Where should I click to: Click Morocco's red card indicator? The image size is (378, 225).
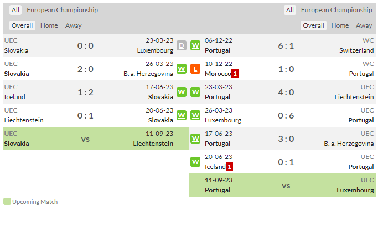235,74
